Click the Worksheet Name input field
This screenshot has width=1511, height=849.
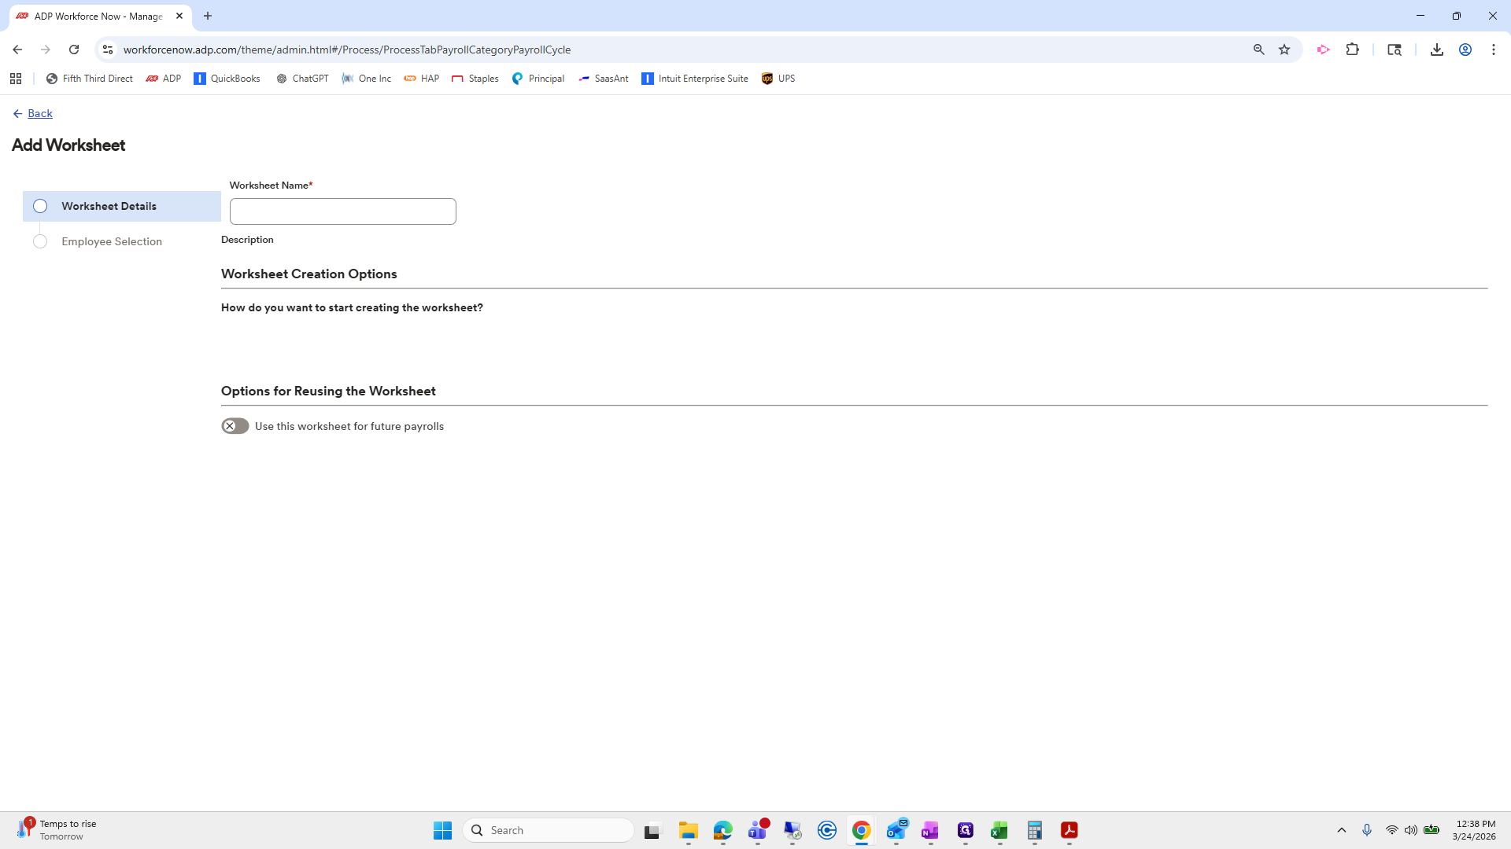[x=342, y=211]
